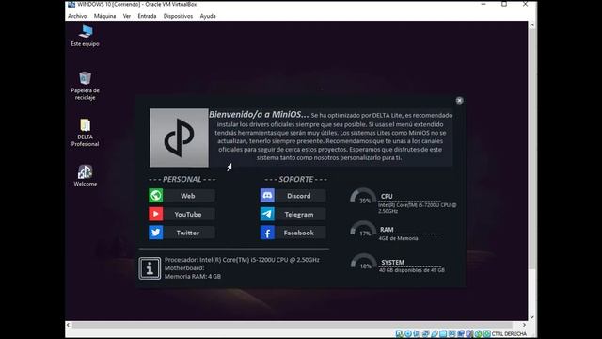
Task: Open the Web link button
Action: [188, 196]
